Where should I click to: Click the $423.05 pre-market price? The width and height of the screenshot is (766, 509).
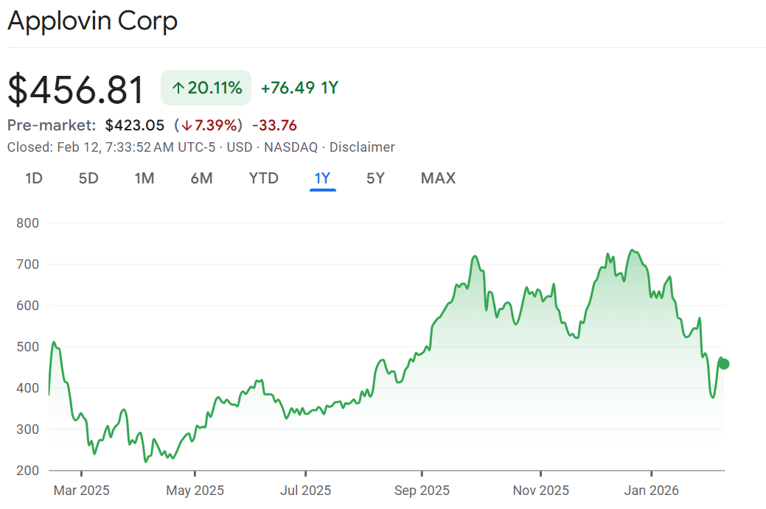pyautogui.click(x=134, y=125)
